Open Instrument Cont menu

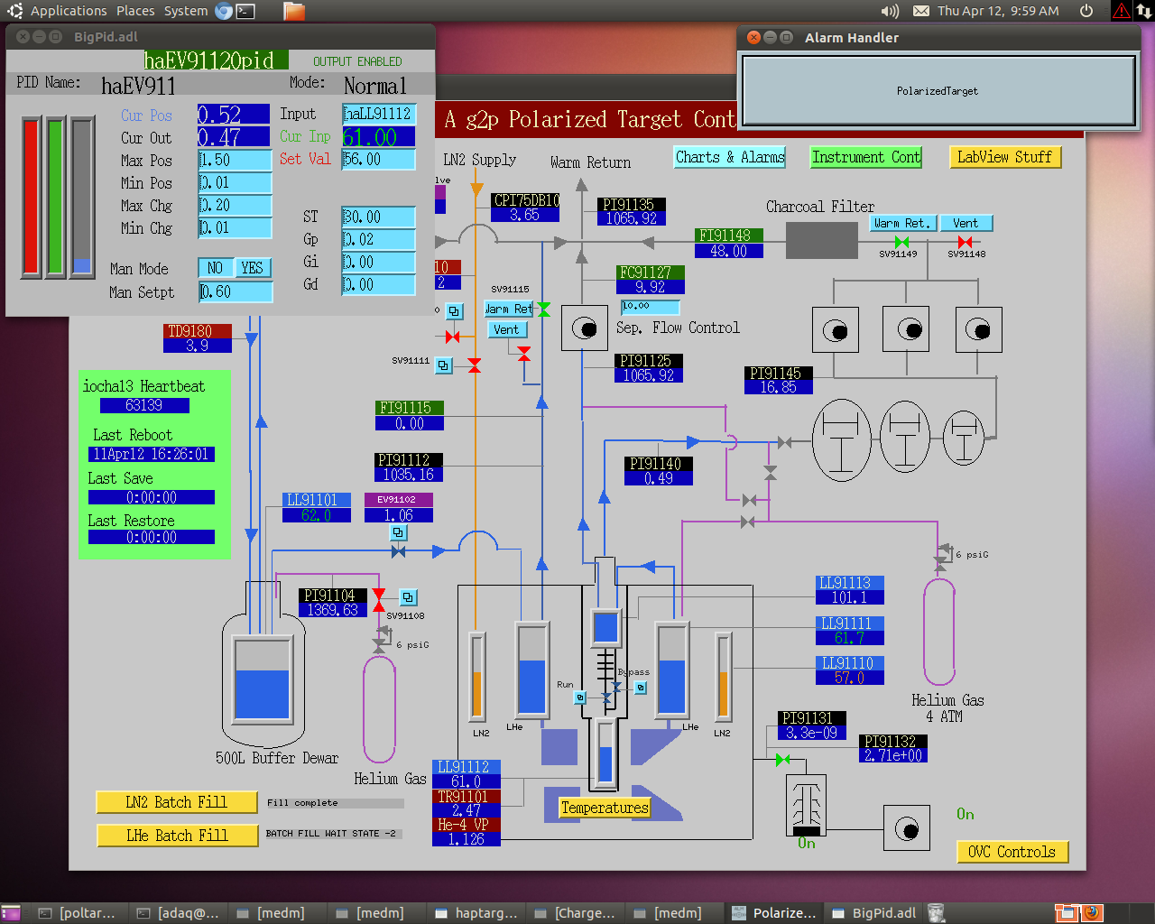(x=866, y=157)
